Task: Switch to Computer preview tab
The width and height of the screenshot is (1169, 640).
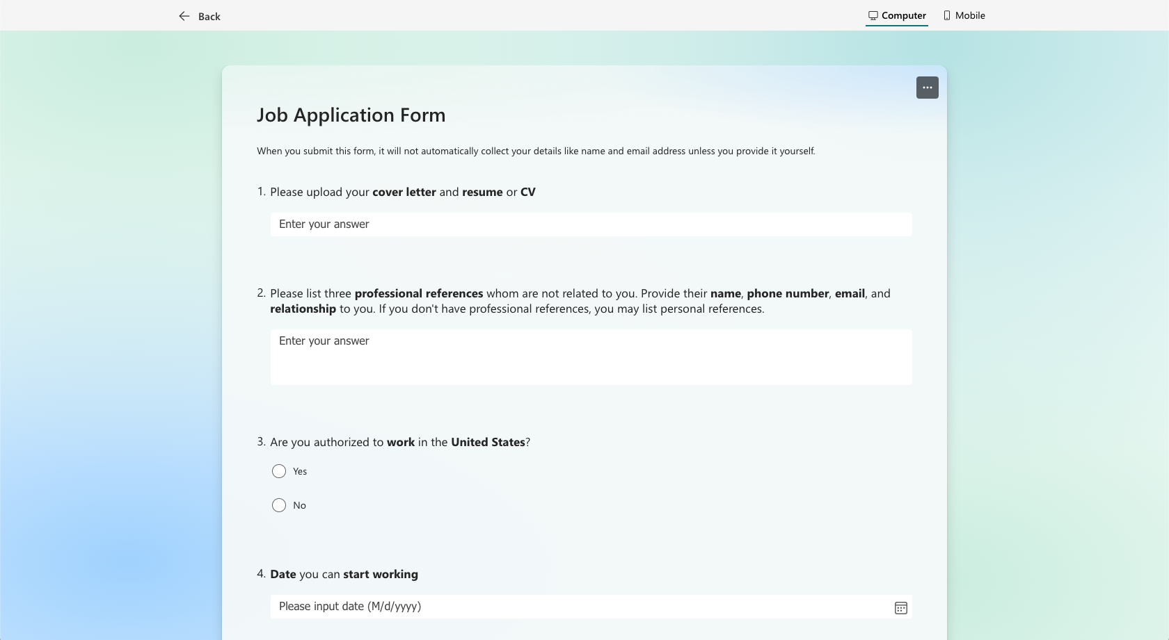Action: (896, 15)
